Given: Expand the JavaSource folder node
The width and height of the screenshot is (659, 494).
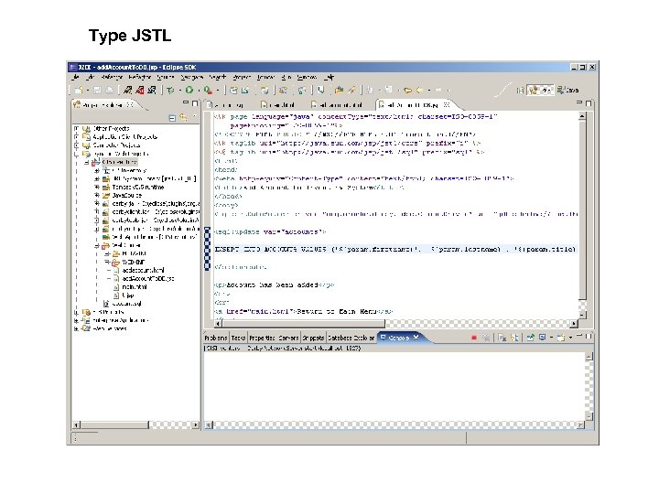Looking at the screenshot, I should 97,195.
